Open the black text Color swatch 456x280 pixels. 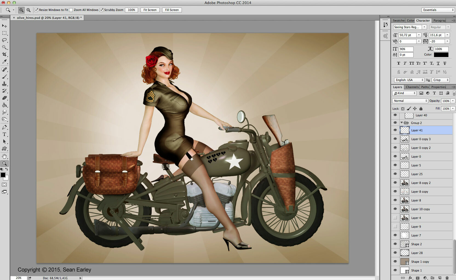(x=441, y=55)
